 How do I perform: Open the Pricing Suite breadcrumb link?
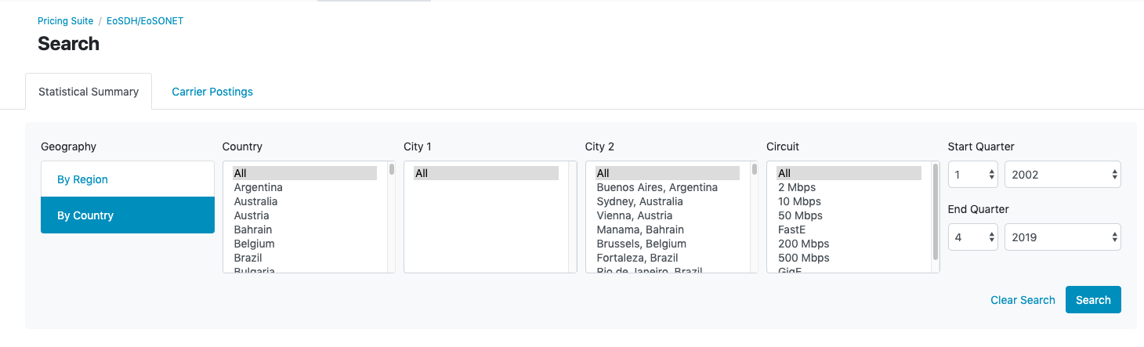[65, 21]
